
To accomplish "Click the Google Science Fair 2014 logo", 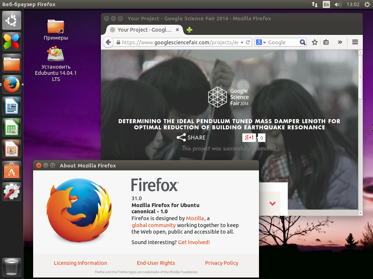I will tap(228, 97).
